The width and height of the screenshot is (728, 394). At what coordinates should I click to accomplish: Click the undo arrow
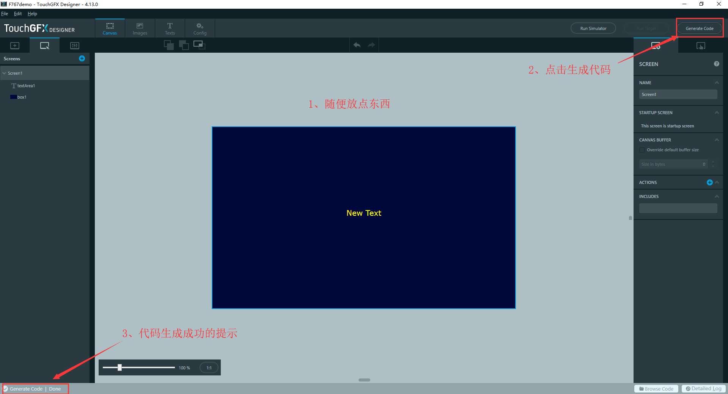point(357,45)
